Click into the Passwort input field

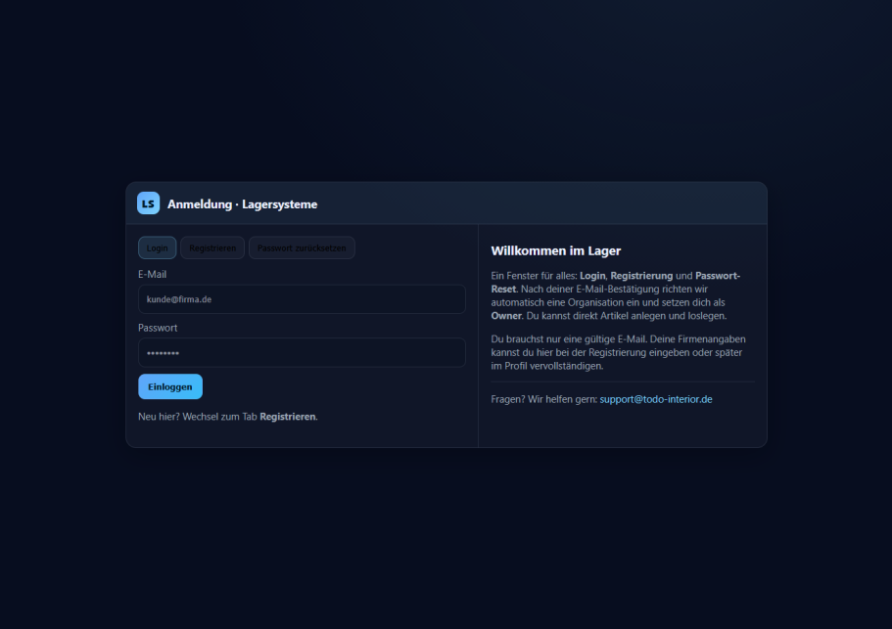click(x=302, y=352)
